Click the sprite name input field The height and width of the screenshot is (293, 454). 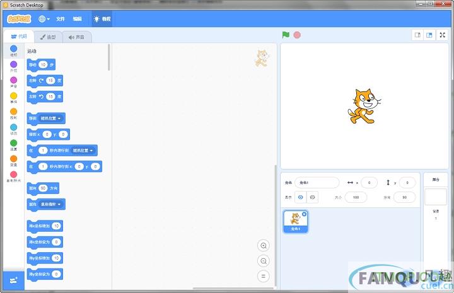coord(317,183)
